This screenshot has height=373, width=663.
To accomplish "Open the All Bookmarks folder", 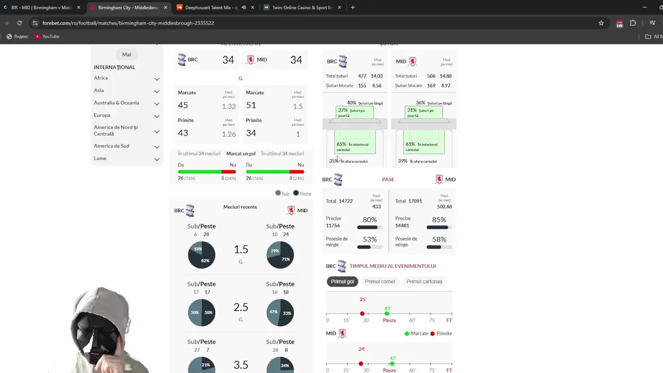I will coord(654,36).
